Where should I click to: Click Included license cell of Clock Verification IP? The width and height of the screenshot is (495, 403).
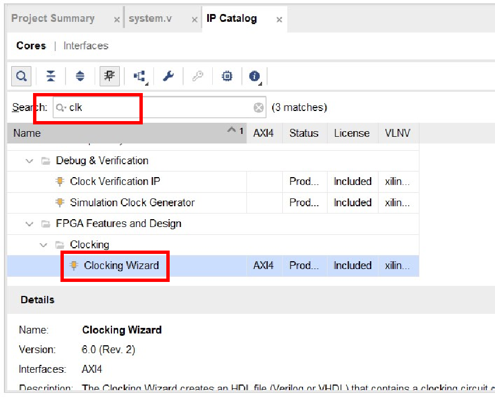coord(353,182)
